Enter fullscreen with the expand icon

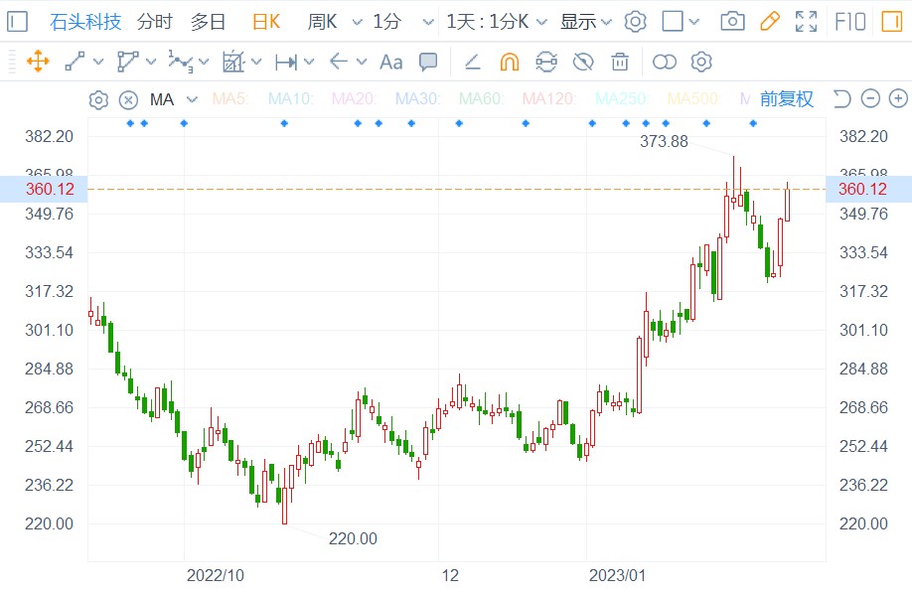(x=807, y=21)
